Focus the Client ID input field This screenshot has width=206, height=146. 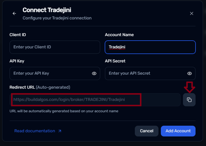click(55, 47)
